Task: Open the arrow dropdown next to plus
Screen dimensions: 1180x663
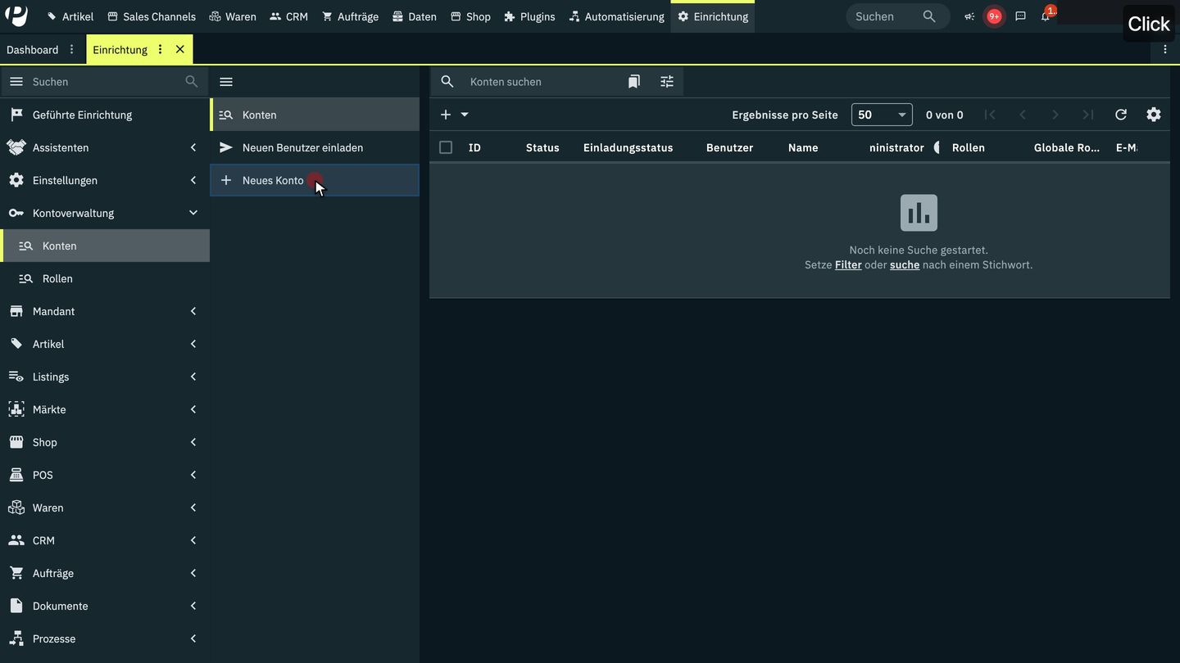Action: pyautogui.click(x=465, y=115)
